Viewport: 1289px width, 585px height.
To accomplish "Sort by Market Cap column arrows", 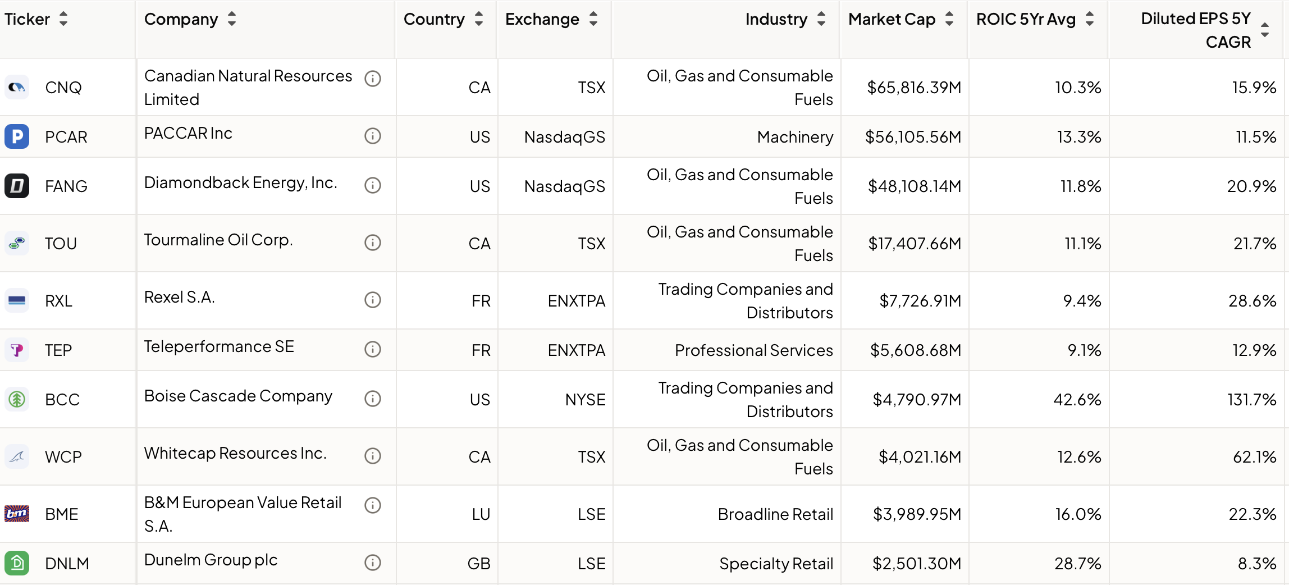I will coord(949,19).
